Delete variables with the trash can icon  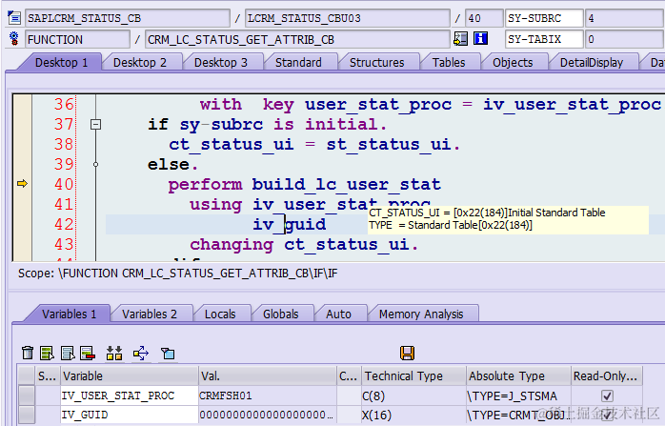click(28, 353)
